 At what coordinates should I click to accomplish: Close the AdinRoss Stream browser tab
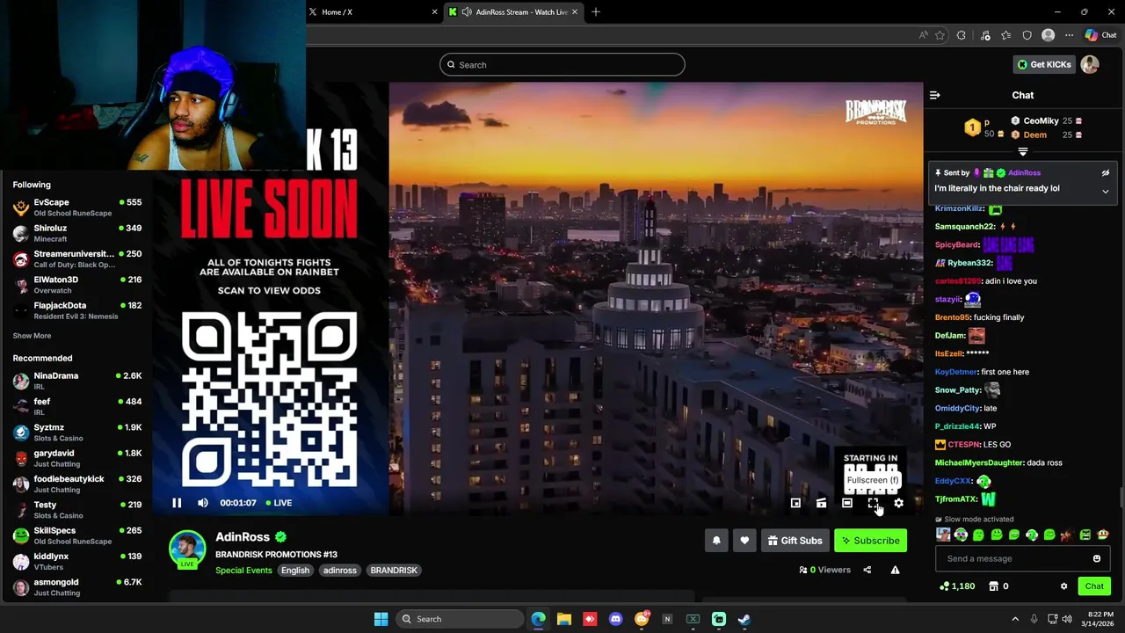576,11
